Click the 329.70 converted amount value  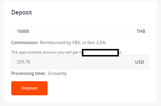tap(23, 62)
